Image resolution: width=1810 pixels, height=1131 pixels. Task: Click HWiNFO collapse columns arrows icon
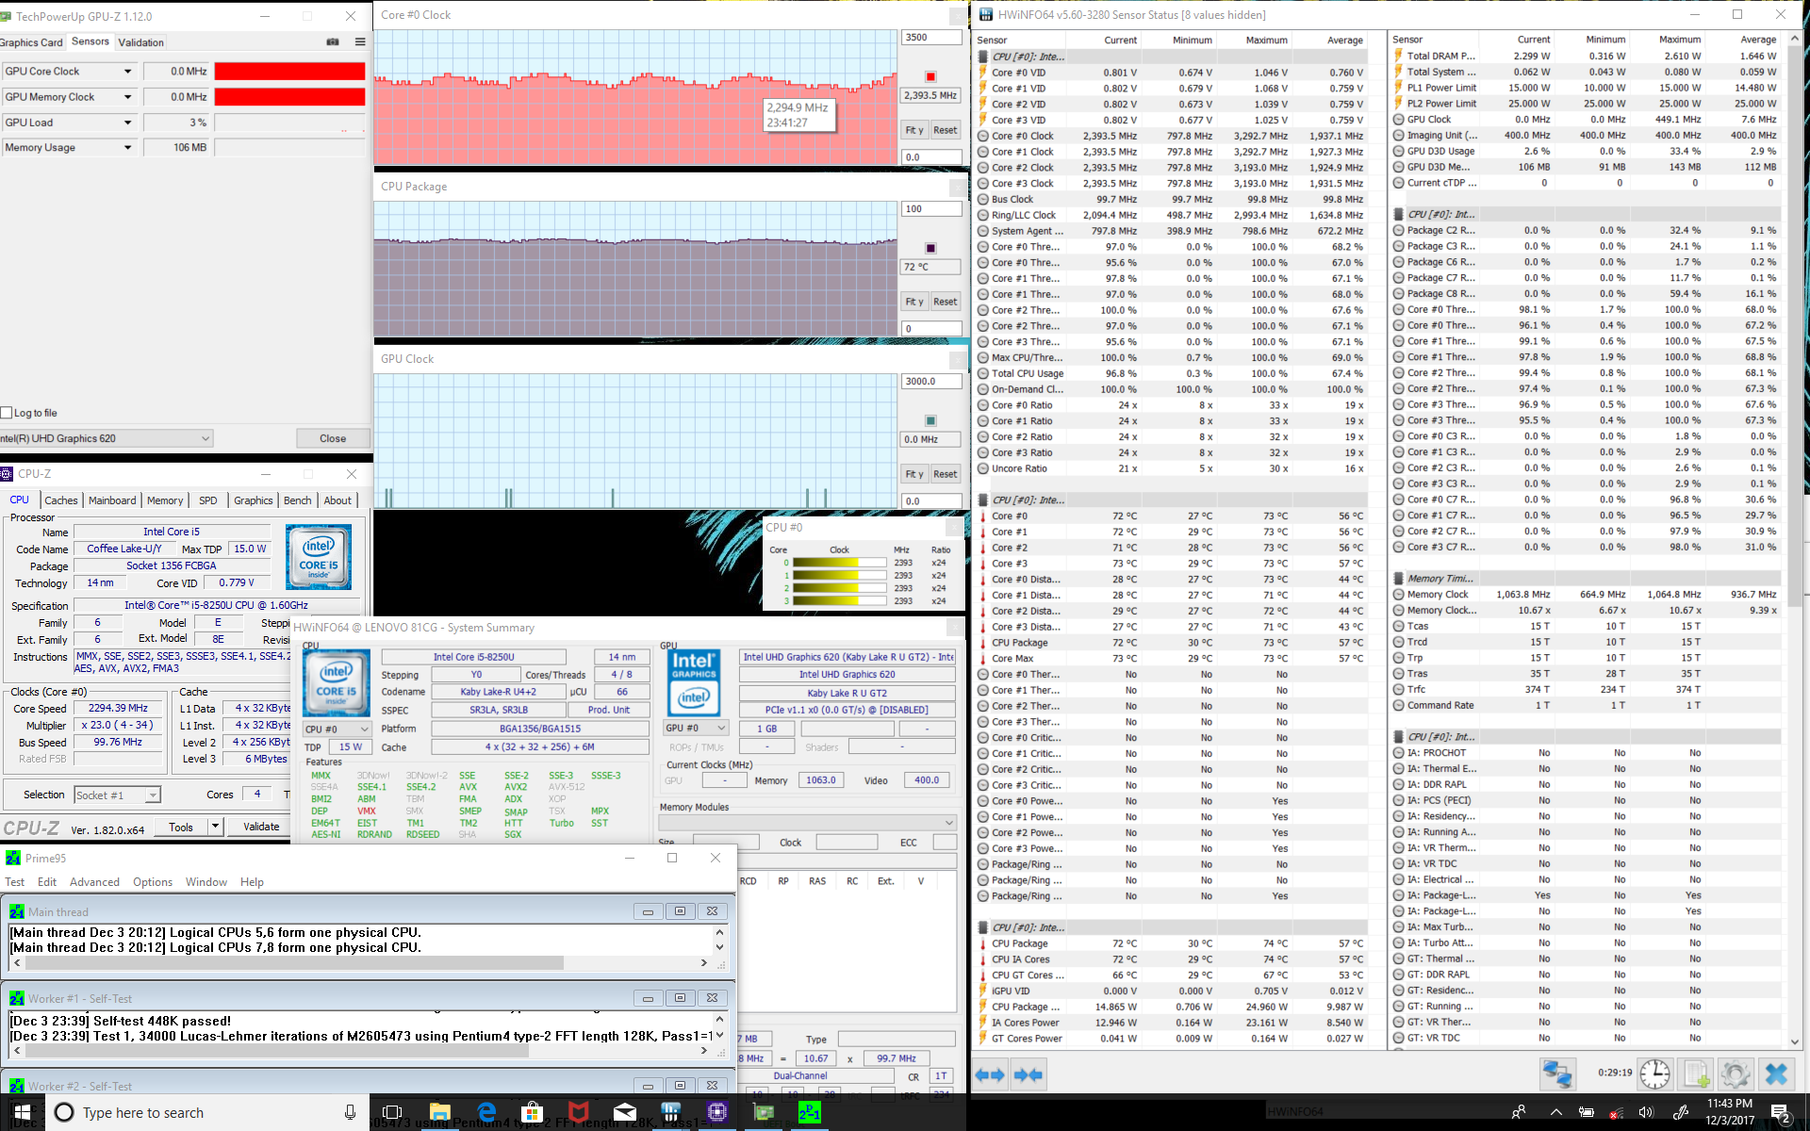1028,1074
